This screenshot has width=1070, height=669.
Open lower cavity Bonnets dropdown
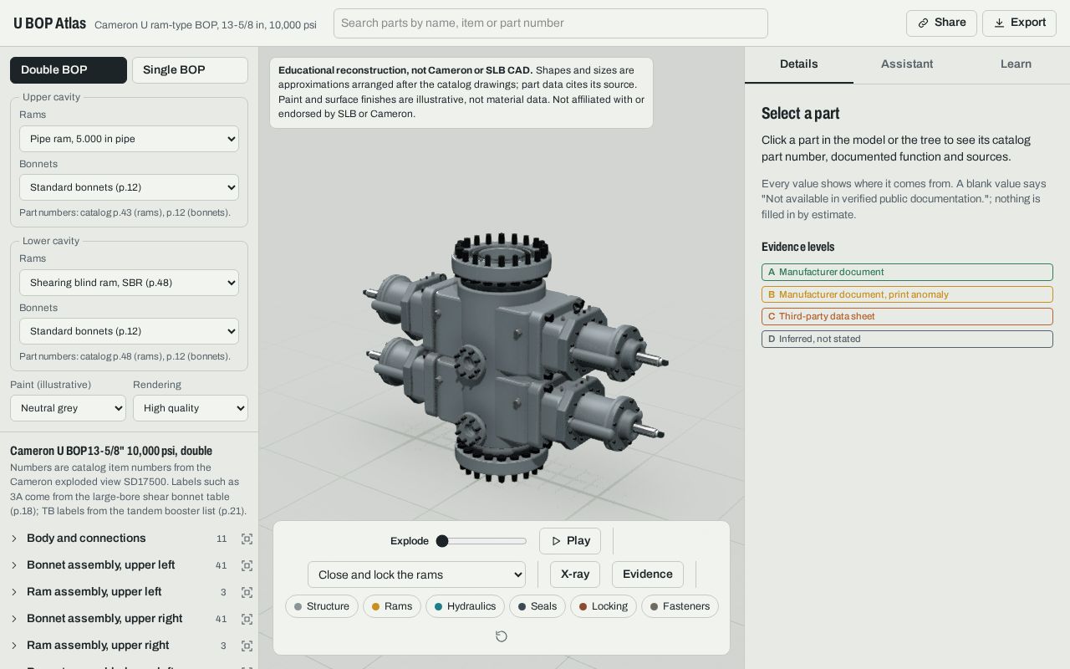tap(129, 331)
